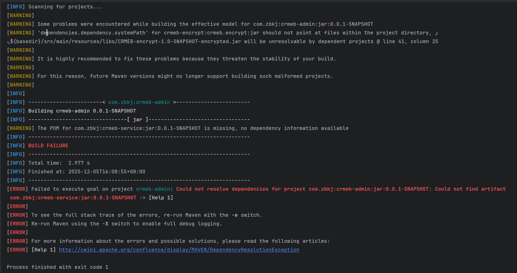This screenshot has height=273, width=517.
Task: Click the '[Help 1]' text after the arrow
Action: point(161,198)
